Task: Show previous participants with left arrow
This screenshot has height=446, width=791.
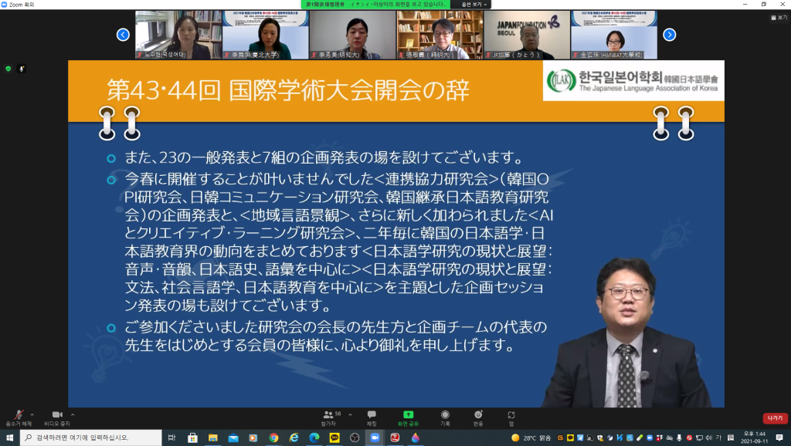Action: 123,35
